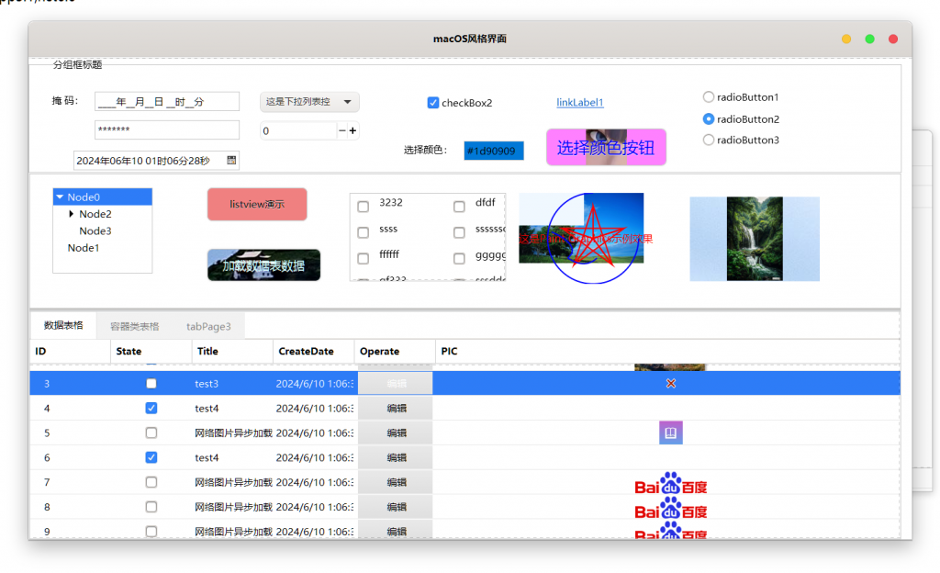Click the listview演示 button
Image resolution: width=940 pixels, height=573 pixels.
point(257,205)
